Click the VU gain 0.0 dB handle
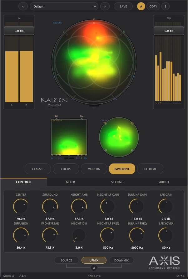Screen dimensions: 188x279 coord(169,31)
